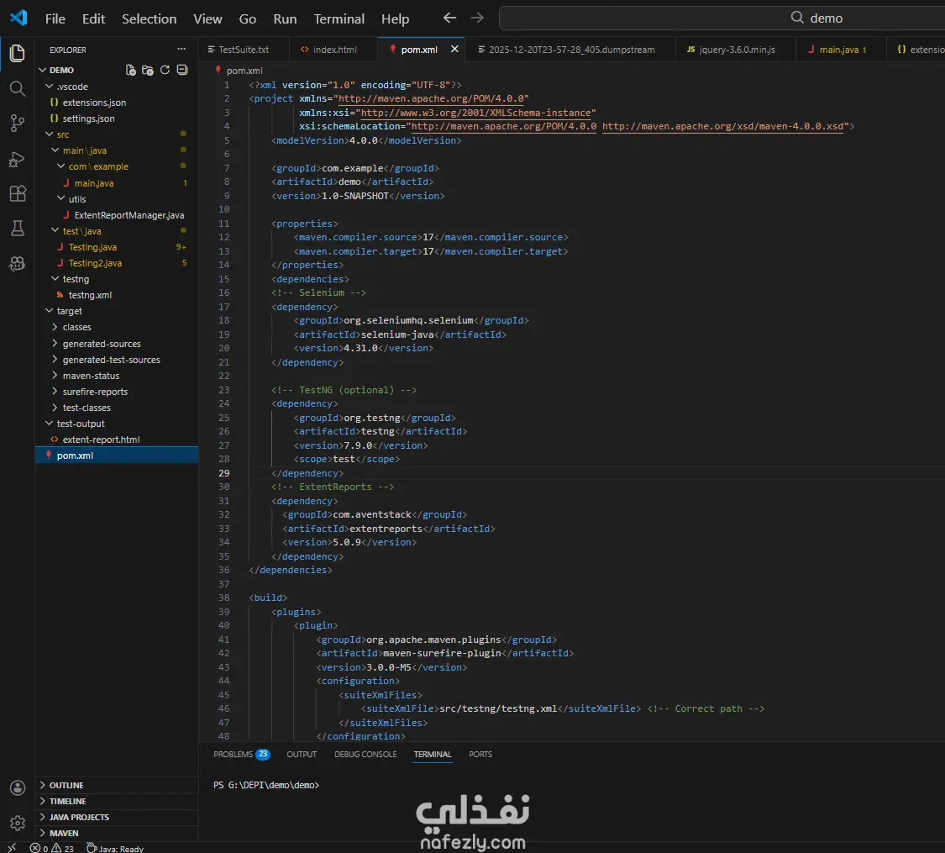Open the Accounts icon
Viewport: 945px width, 853px height.
pyautogui.click(x=18, y=787)
